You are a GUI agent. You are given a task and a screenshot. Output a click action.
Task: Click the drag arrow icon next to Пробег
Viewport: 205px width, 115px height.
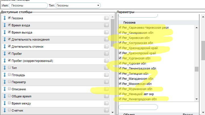pyautogui.click(x=5, y=54)
